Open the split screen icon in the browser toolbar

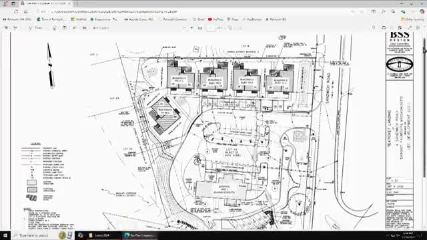374,12
